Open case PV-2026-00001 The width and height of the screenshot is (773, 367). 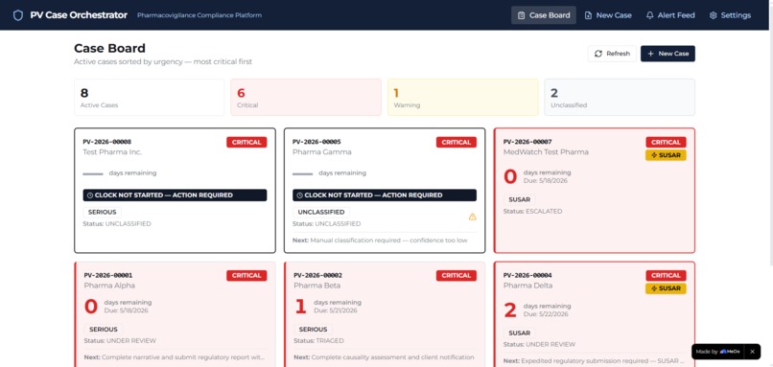point(175,314)
